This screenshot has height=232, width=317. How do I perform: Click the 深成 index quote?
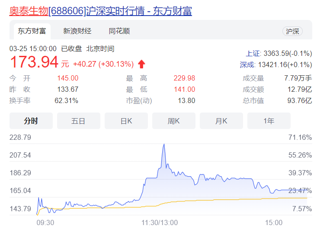(275, 65)
